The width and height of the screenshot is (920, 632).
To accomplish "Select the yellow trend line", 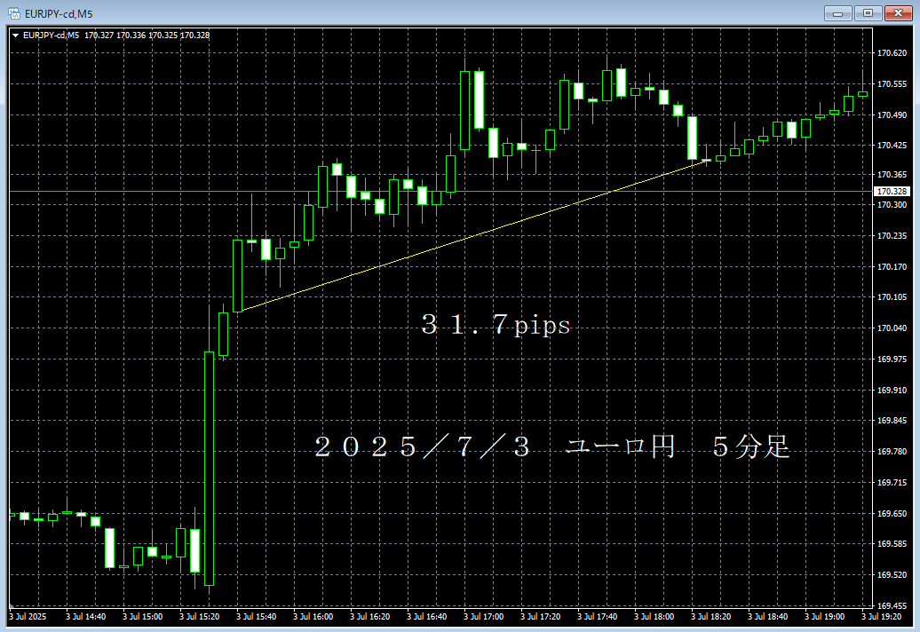I will (475, 236).
